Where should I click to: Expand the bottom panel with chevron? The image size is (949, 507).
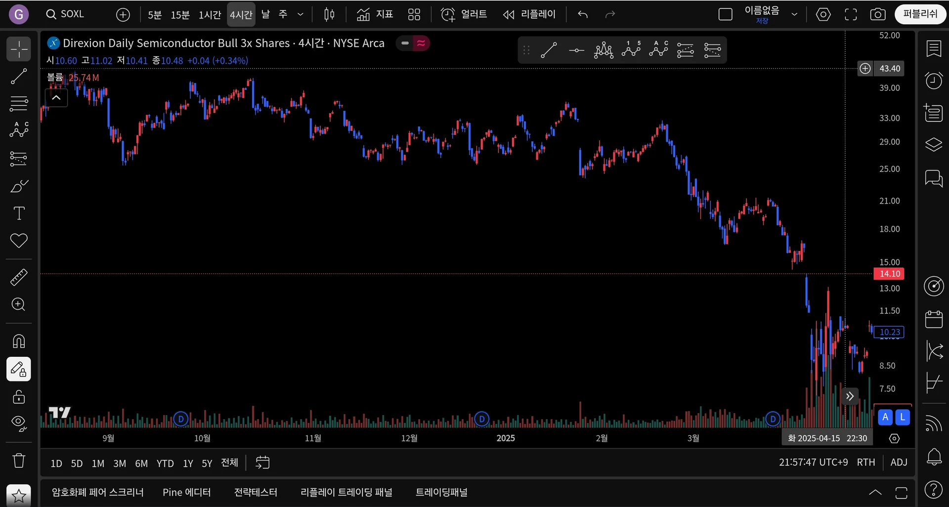pos(875,492)
